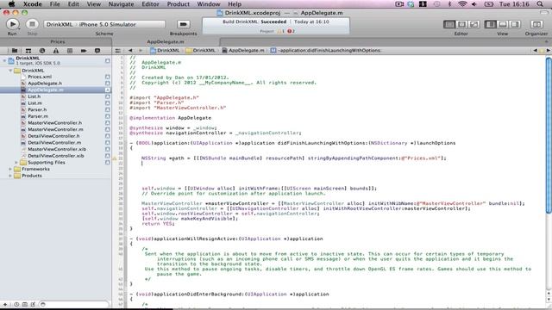Screen dimensions: 552x310
Task: Expand the Products group
Action: click(10, 176)
